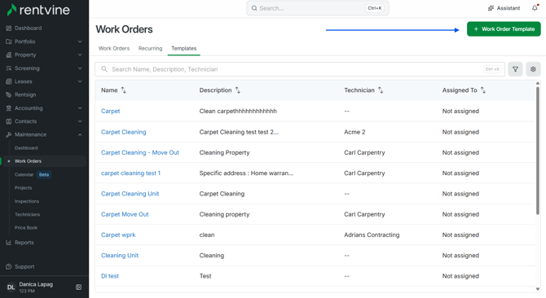Open Technicians submenu item
The width and height of the screenshot is (546, 298).
click(x=27, y=215)
